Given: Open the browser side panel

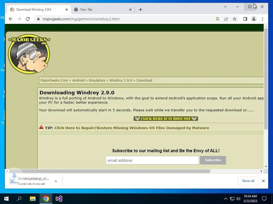Looking at the screenshot, I should tap(245, 19).
